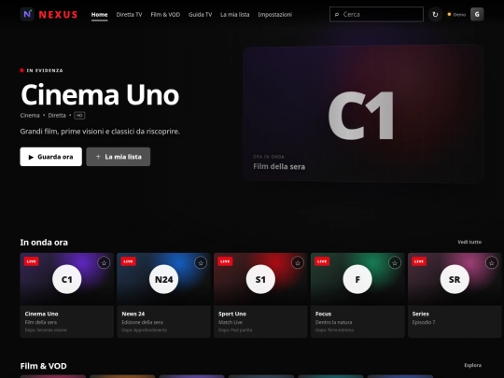Image resolution: width=504 pixels, height=378 pixels.
Task: Favorite Focus with the star
Action: [395, 263]
